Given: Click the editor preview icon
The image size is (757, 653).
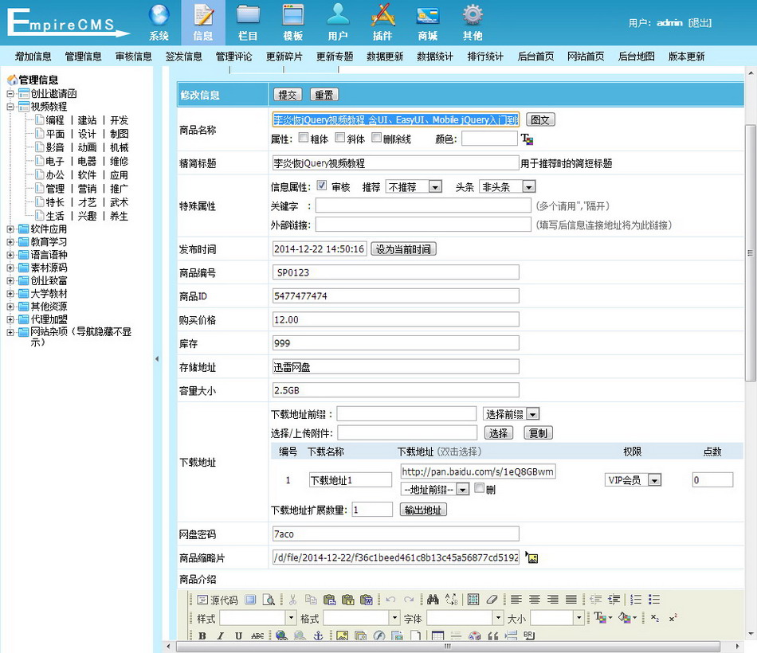Looking at the screenshot, I should coord(269,600).
